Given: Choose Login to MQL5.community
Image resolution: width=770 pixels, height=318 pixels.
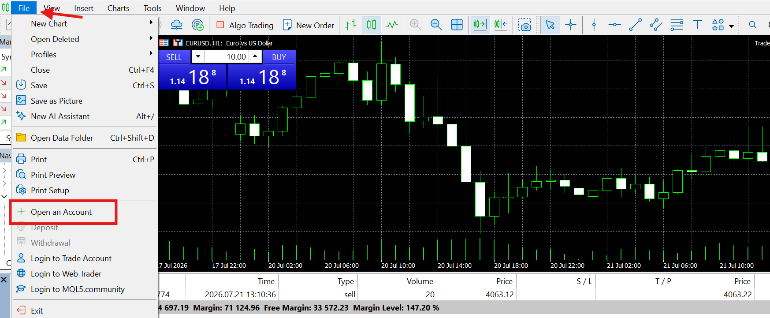Looking at the screenshot, I should tap(85, 289).
